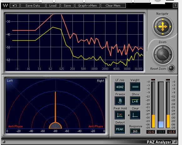Click the rightmost level readout -22.5
The image size is (182, 145).
point(171,132)
